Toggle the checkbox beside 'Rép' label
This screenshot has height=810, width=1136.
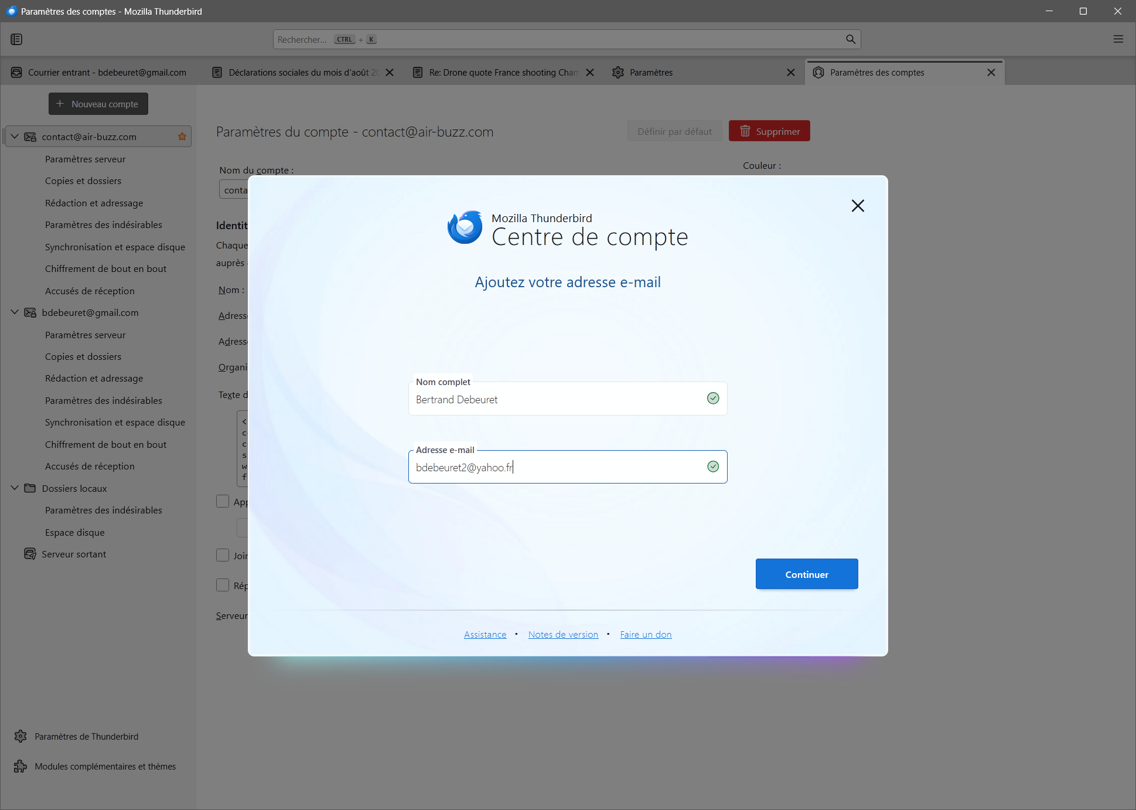223,585
